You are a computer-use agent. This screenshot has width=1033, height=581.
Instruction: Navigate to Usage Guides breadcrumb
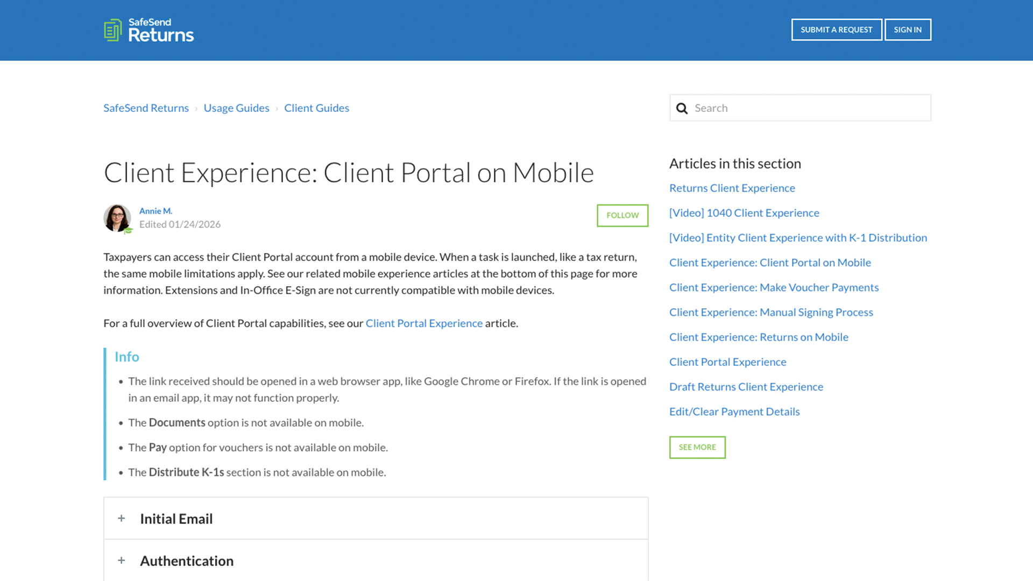click(236, 108)
